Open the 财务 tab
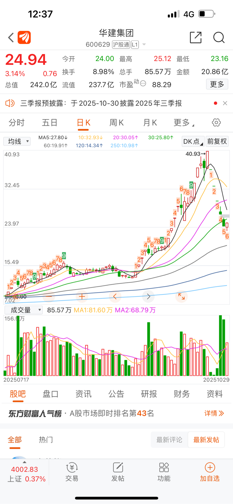 pyautogui.click(x=182, y=394)
